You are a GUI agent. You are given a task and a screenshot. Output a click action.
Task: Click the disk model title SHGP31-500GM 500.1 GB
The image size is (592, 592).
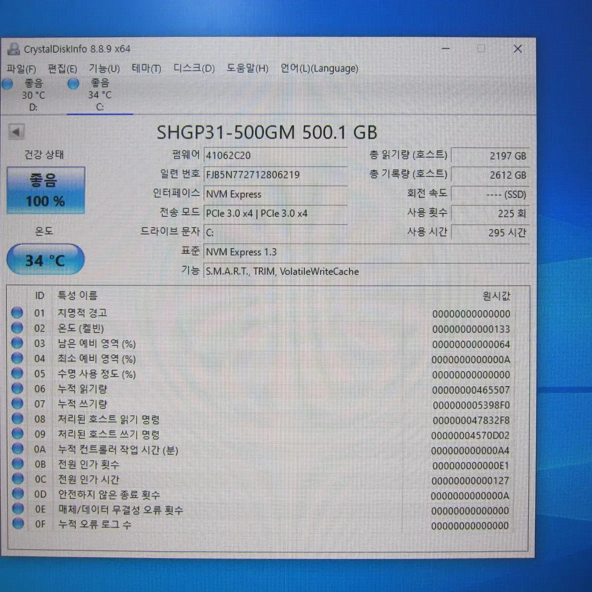[267, 132]
